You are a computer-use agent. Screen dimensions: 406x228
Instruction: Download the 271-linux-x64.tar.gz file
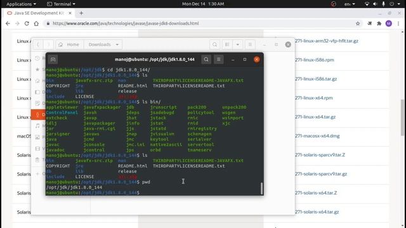(315, 117)
